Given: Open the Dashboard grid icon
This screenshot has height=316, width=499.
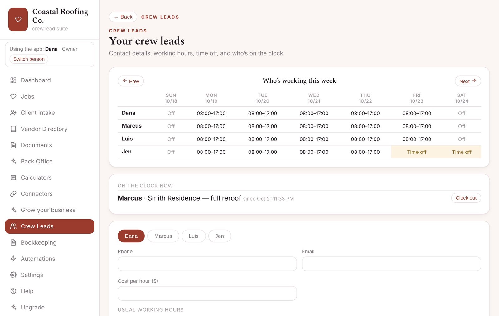Looking at the screenshot, I should (13, 80).
